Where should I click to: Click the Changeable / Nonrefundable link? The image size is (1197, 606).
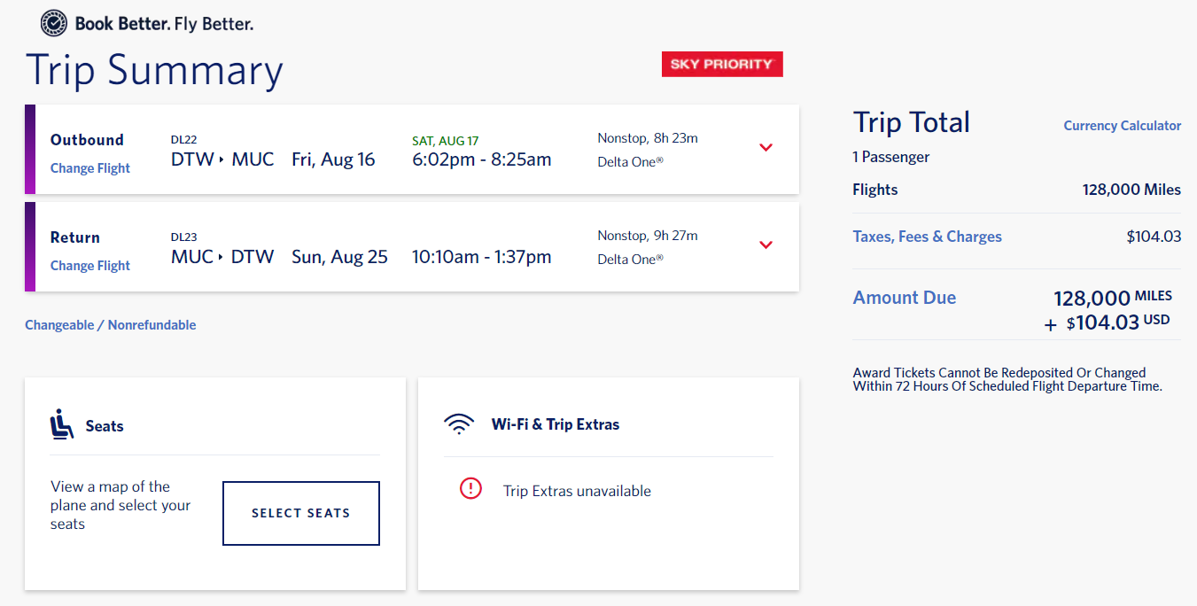[111, 325]
